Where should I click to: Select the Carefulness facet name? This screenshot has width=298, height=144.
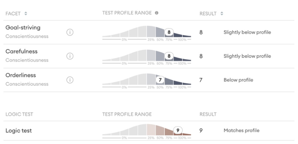tap(22, 51)
